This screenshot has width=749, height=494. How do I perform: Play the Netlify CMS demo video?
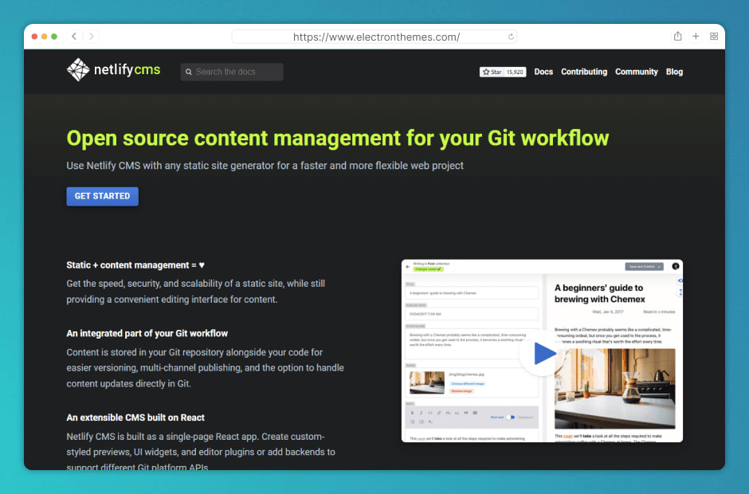(x=543, y=354)
